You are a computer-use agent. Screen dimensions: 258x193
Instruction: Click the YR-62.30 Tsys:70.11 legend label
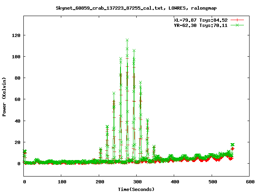click(x=201, y=25)
